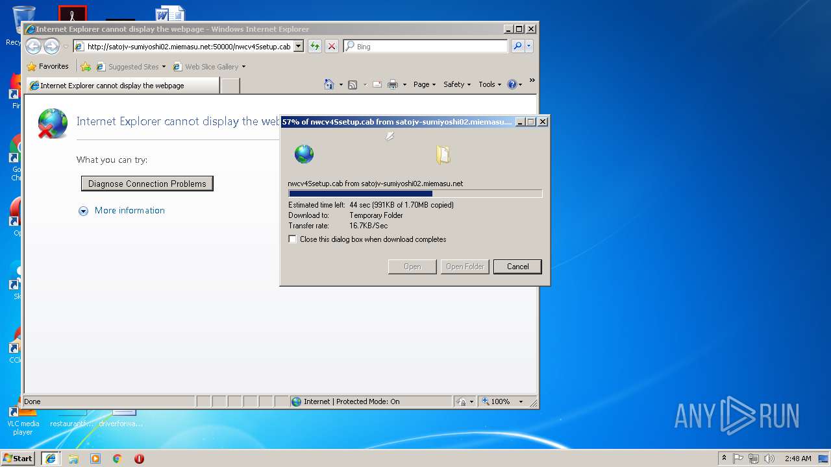The image size is (831, 467).
Task: Launch Google Chrome from the taskbar
Action: coord(118,459)
